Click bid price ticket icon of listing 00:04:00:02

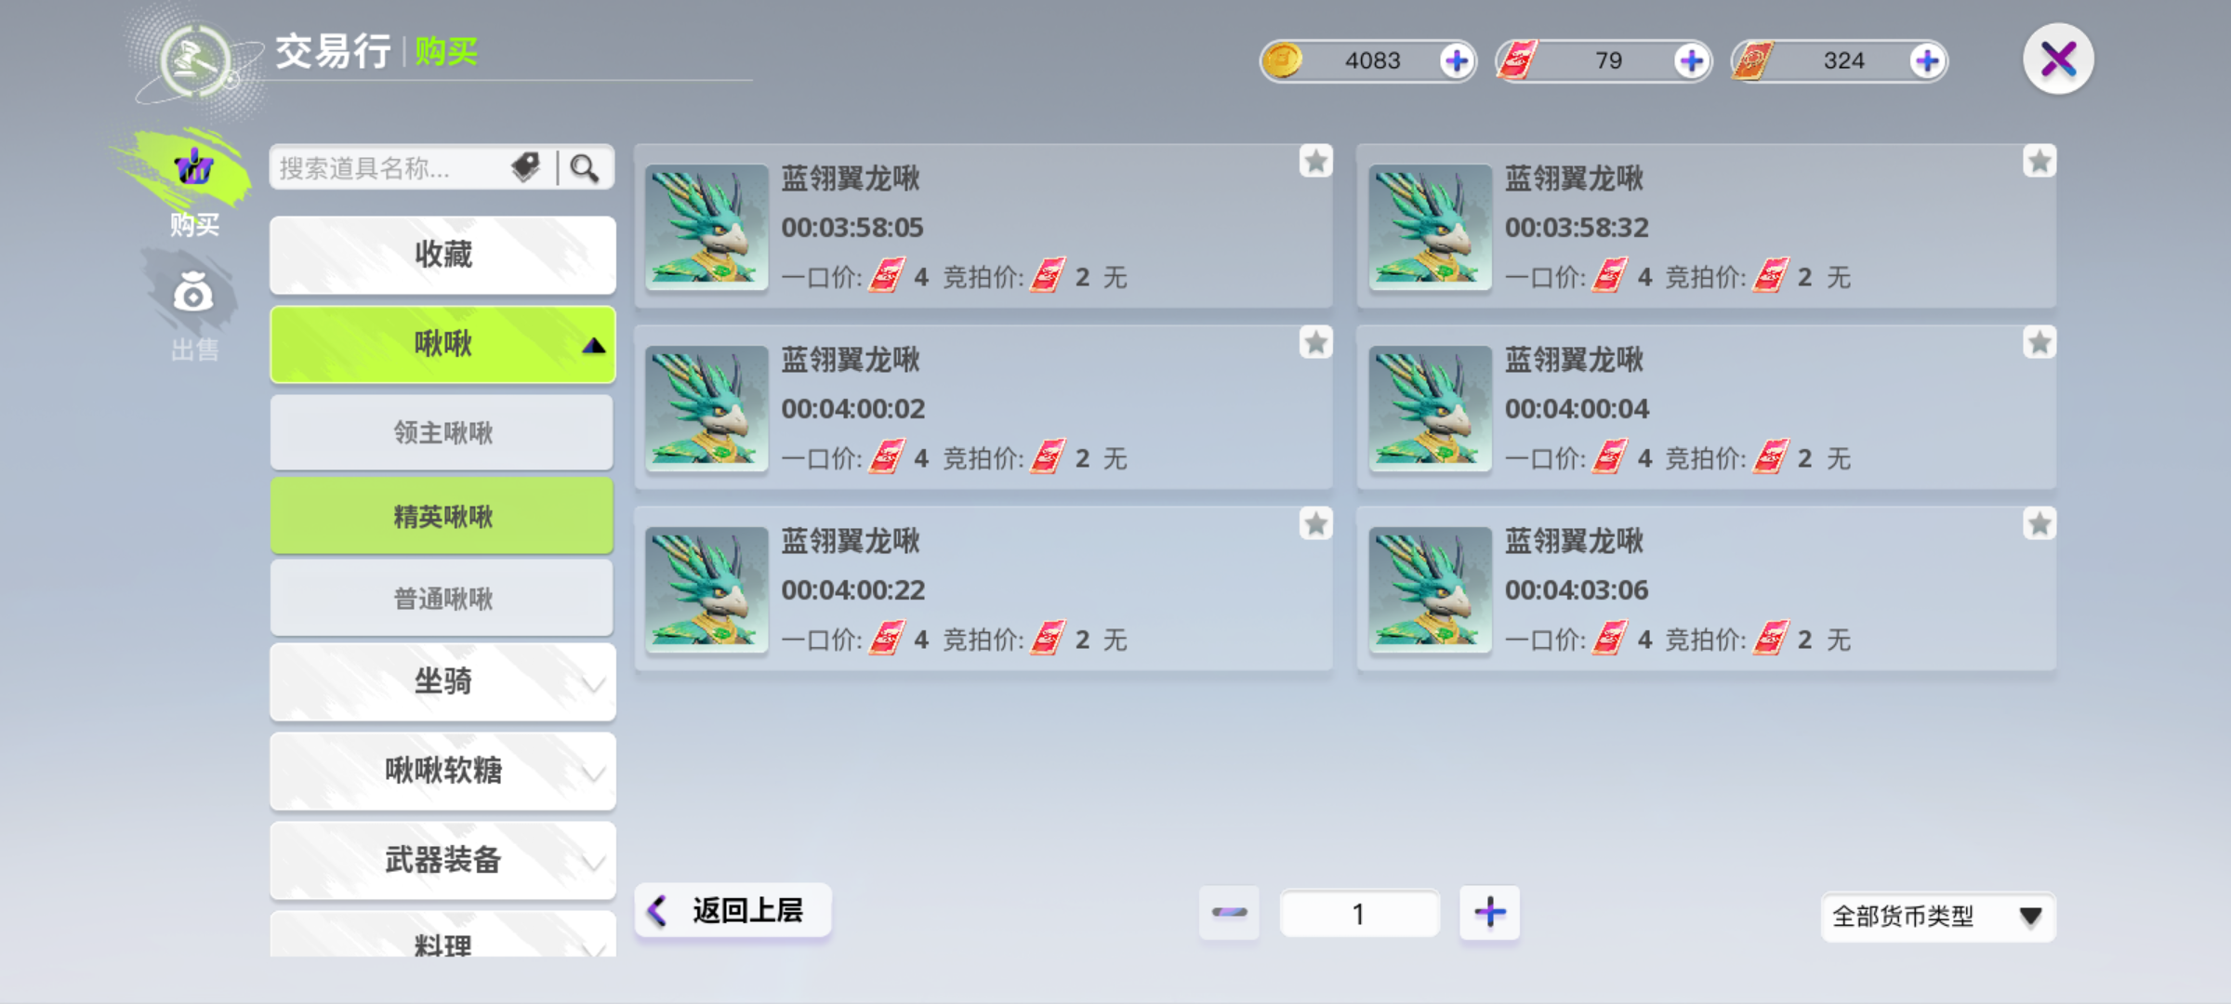click(x=1049, y=457)
